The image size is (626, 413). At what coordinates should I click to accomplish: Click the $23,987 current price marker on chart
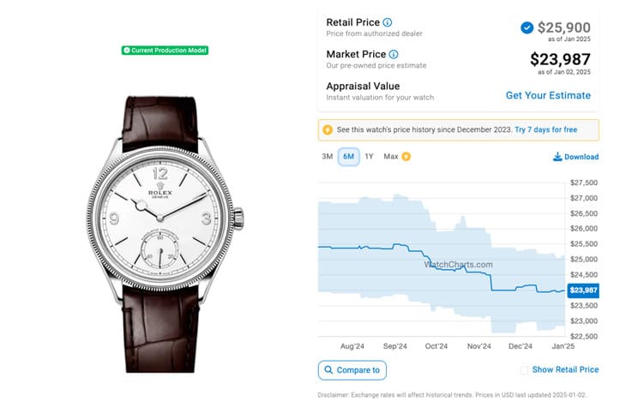pos(582,290)
